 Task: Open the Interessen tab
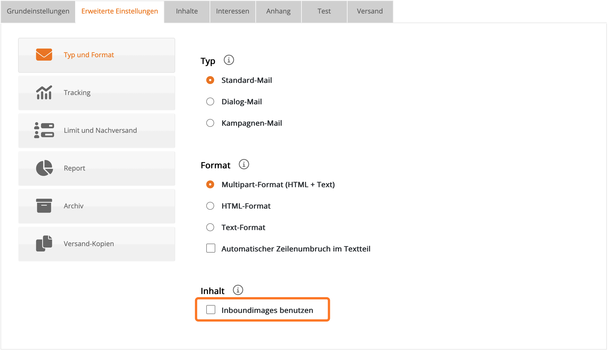pyautogui.click(x=233, y=11)
